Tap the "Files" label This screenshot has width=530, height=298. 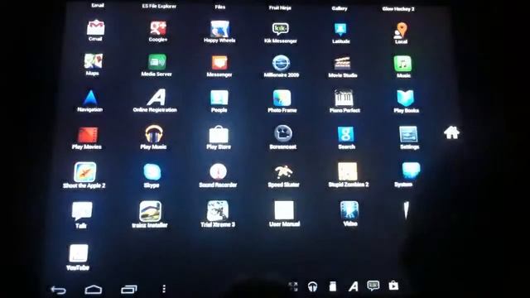coord(220,7)
